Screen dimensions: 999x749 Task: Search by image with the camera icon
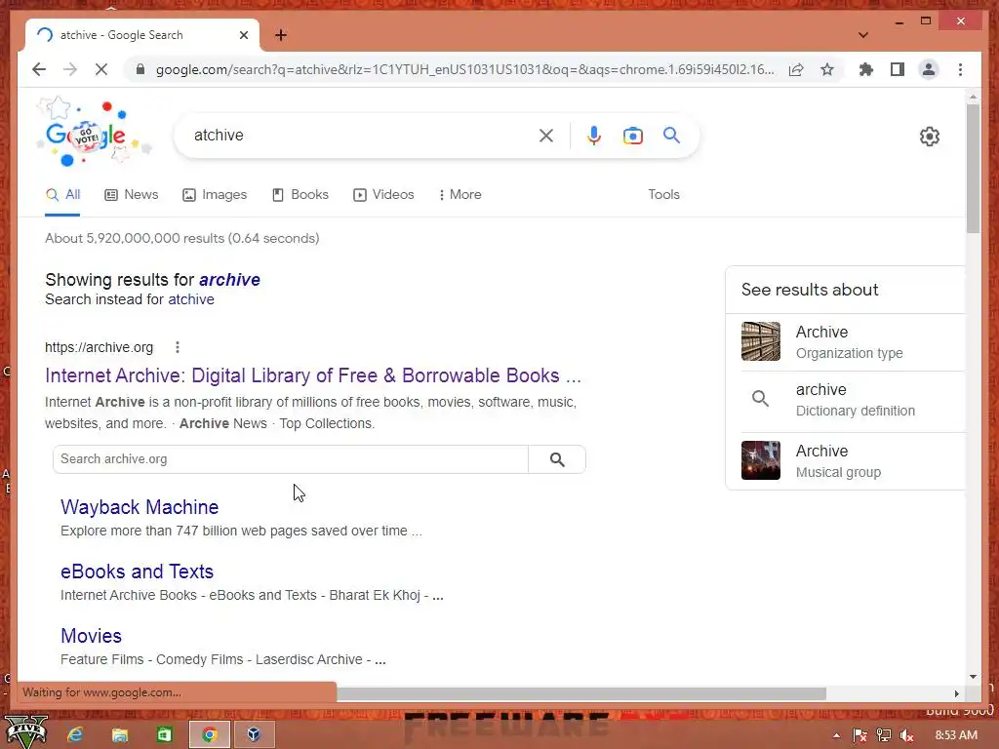click(632, 135)
